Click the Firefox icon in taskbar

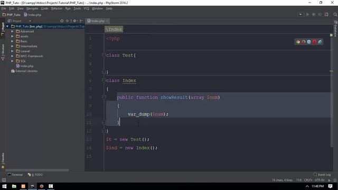42,186
